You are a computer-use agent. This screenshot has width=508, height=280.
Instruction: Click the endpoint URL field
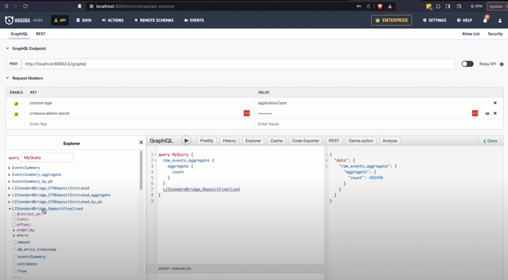[x=239, y=64]
